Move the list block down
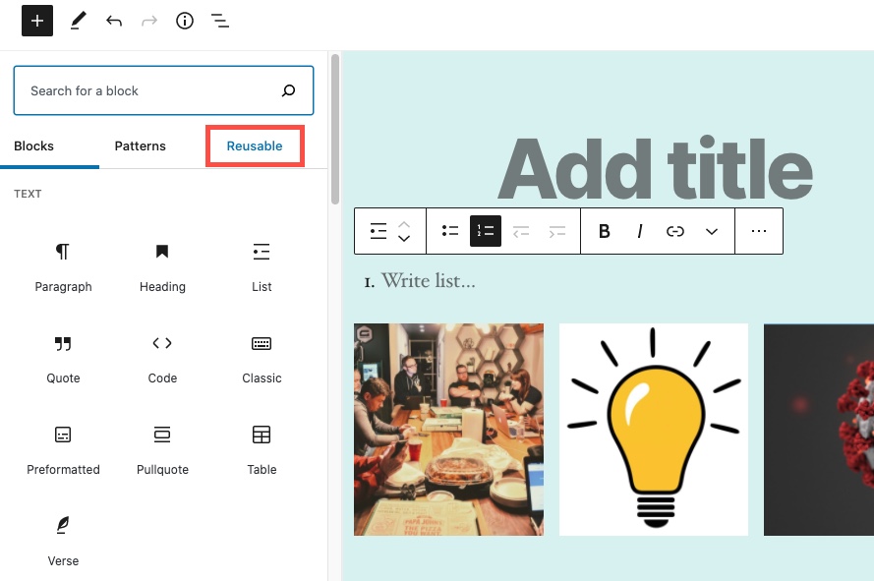Viewport: 874px width, 581px height. click(x=404, y=238)
